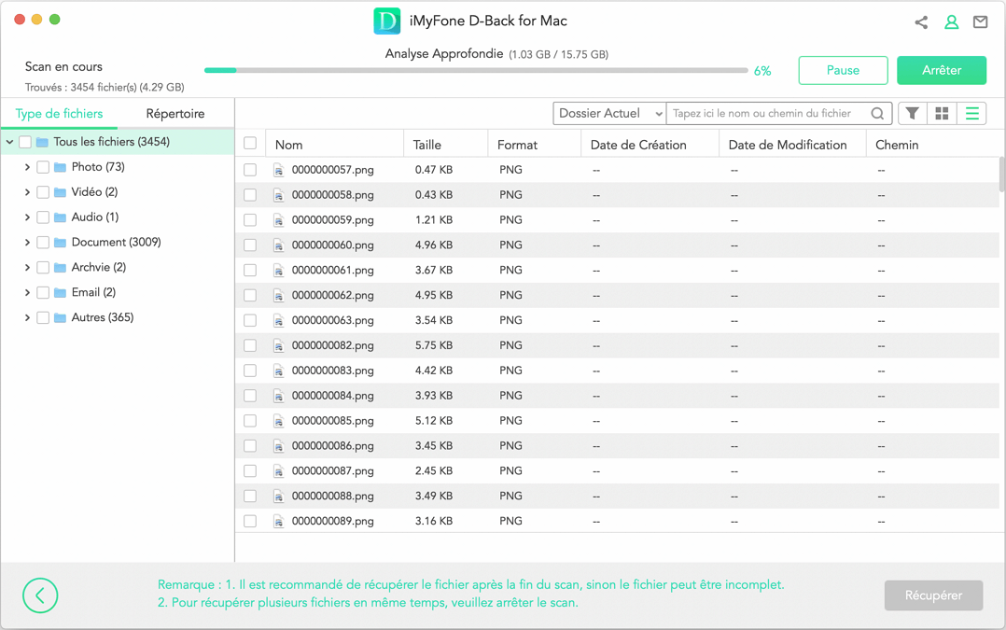Check the select-all checkbox in table header

coord(250,143)
